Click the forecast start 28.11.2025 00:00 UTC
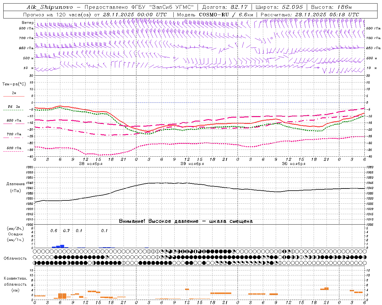Viewport: 382px width, 305px height. coord(135,15)
